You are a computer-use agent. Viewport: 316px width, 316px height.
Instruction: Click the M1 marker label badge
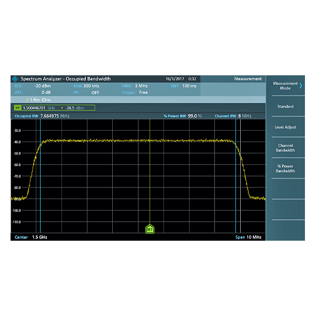coord(18,108)
